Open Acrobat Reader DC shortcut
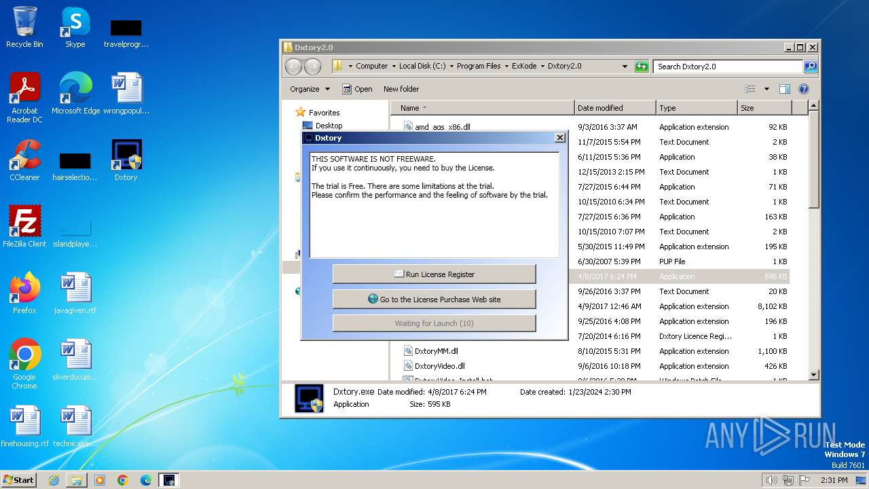869x489 pixels. (x=24, y=97)
